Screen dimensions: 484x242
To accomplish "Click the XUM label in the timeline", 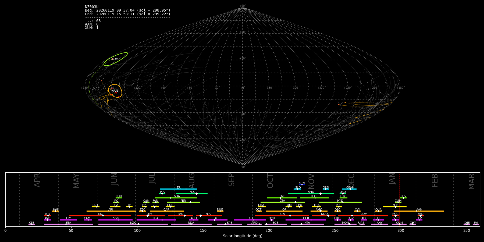I will pyautogui.click(x=398, y=201).
